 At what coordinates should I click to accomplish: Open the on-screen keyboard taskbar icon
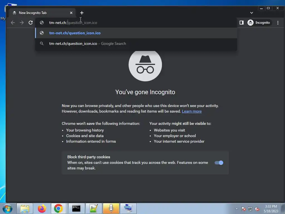pyautogui.click(x=128, y=208)
